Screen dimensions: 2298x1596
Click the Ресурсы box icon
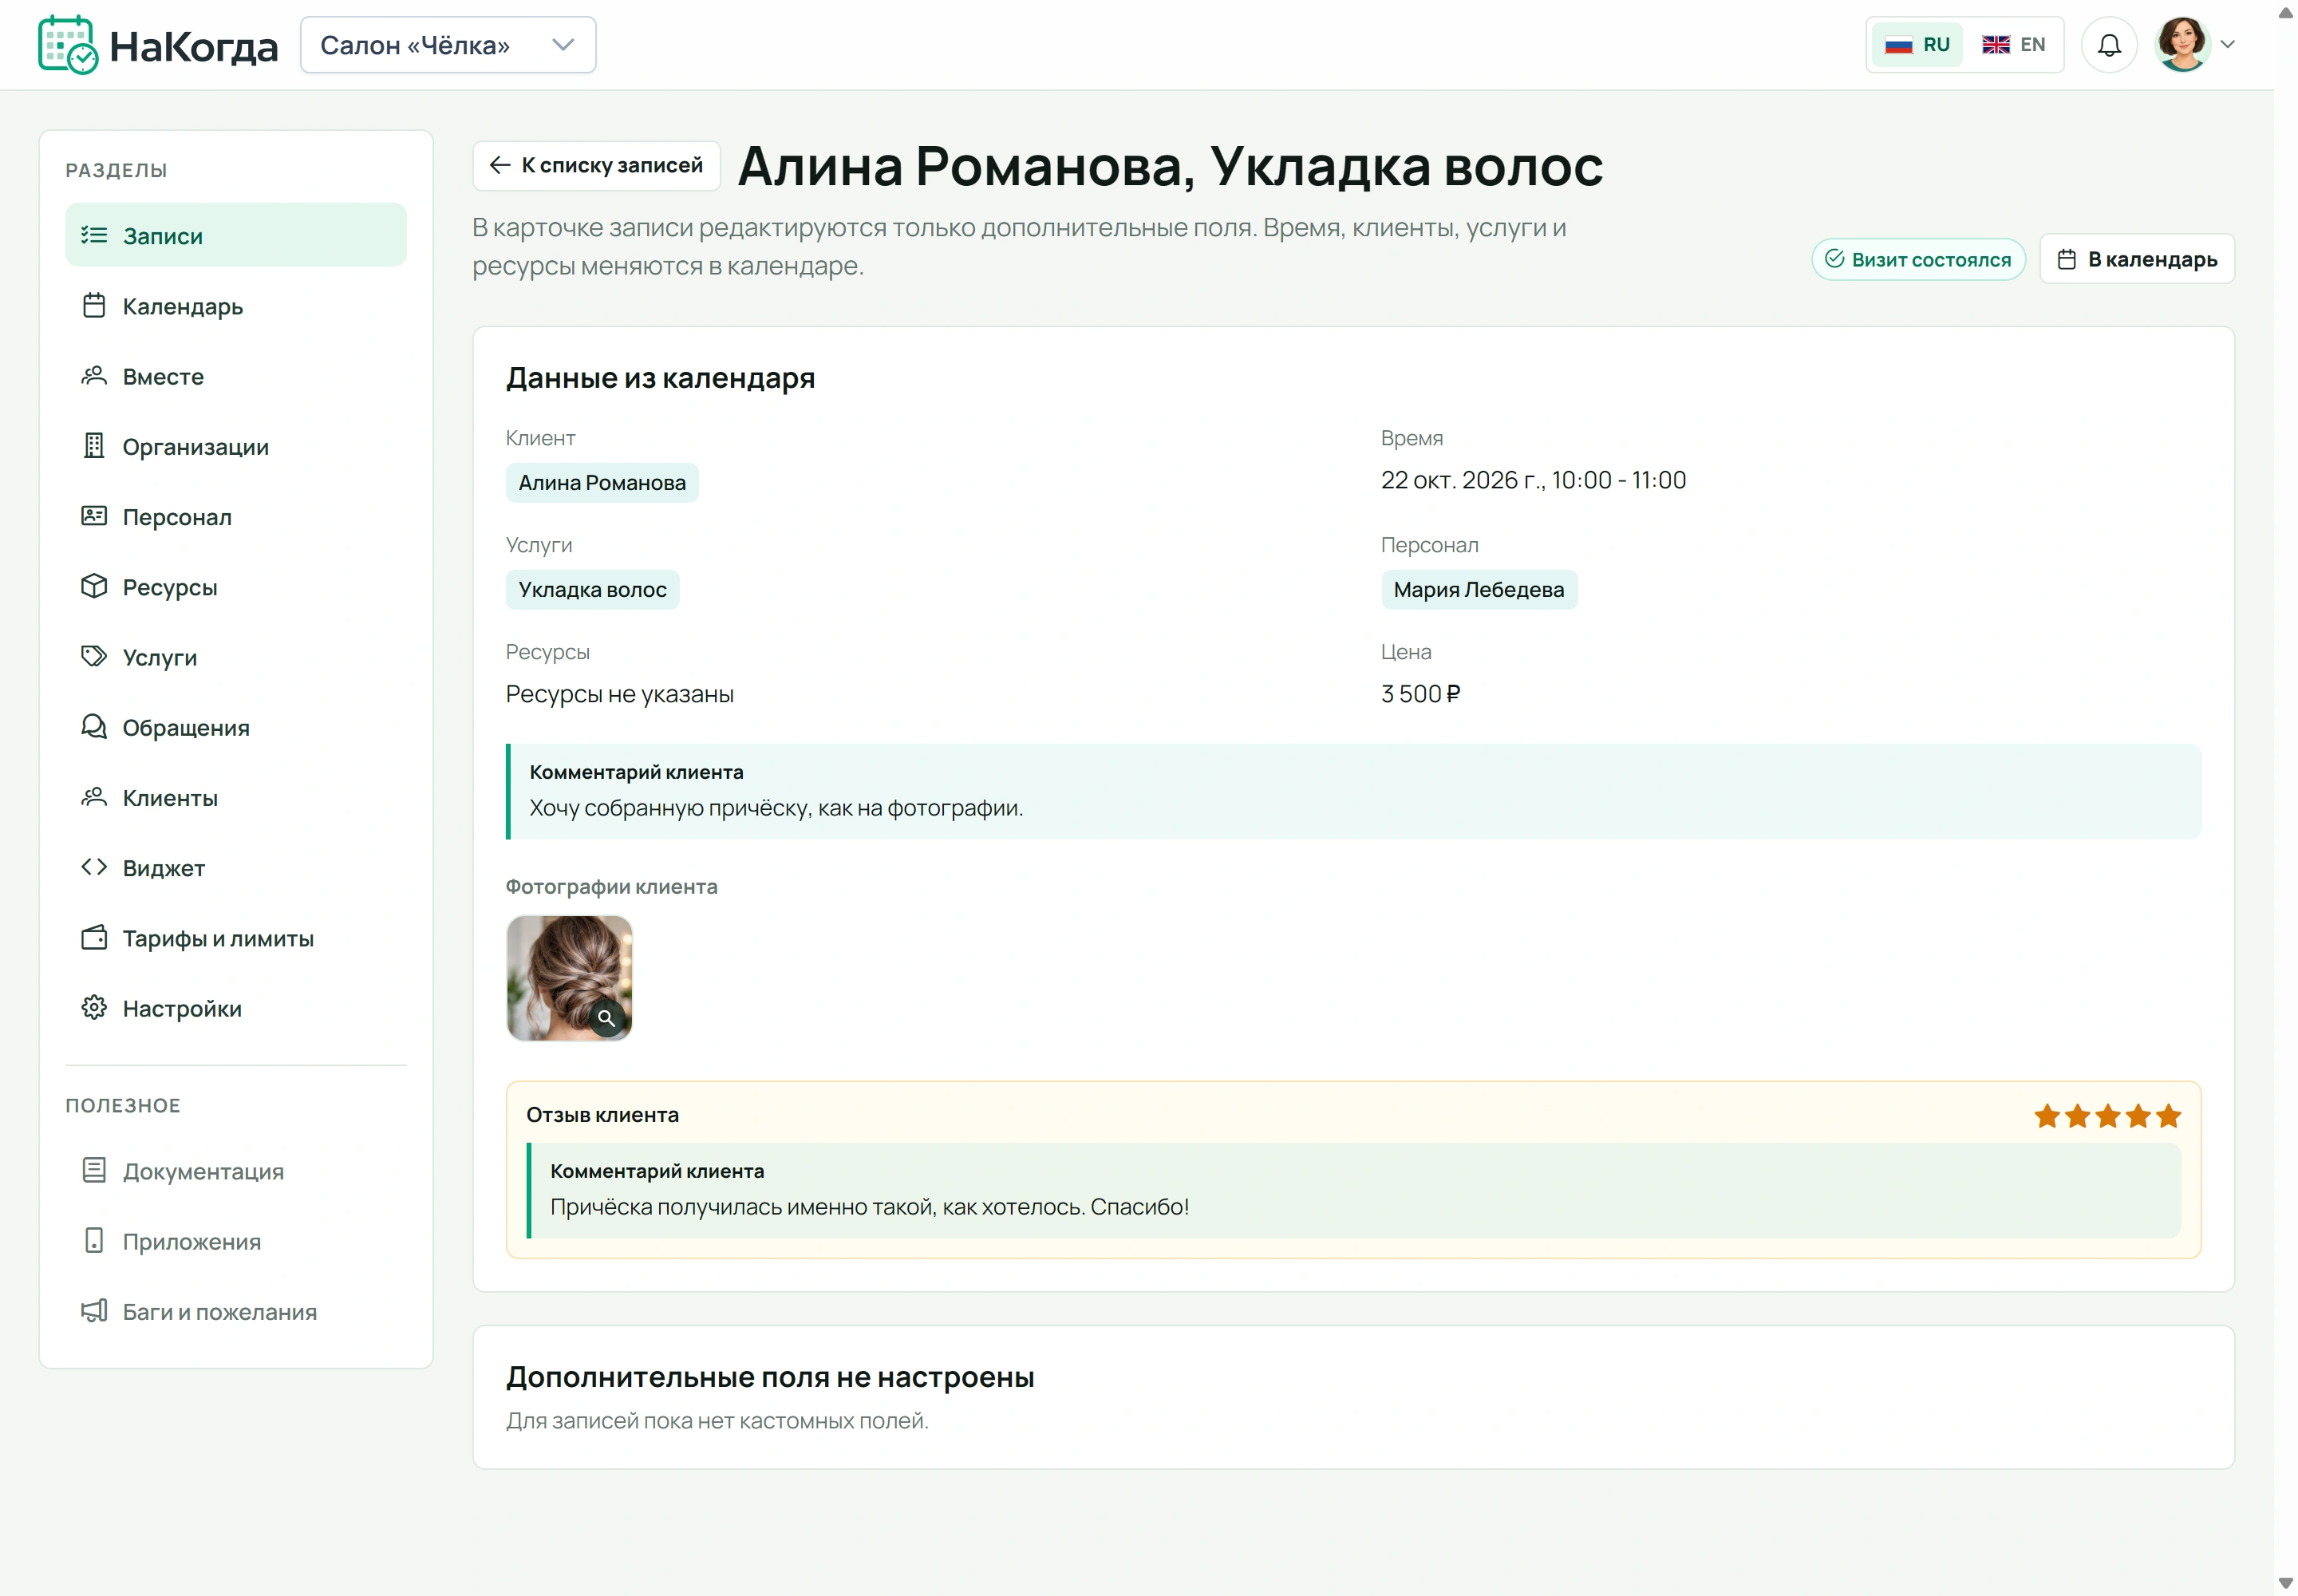[x=94, y=586]
